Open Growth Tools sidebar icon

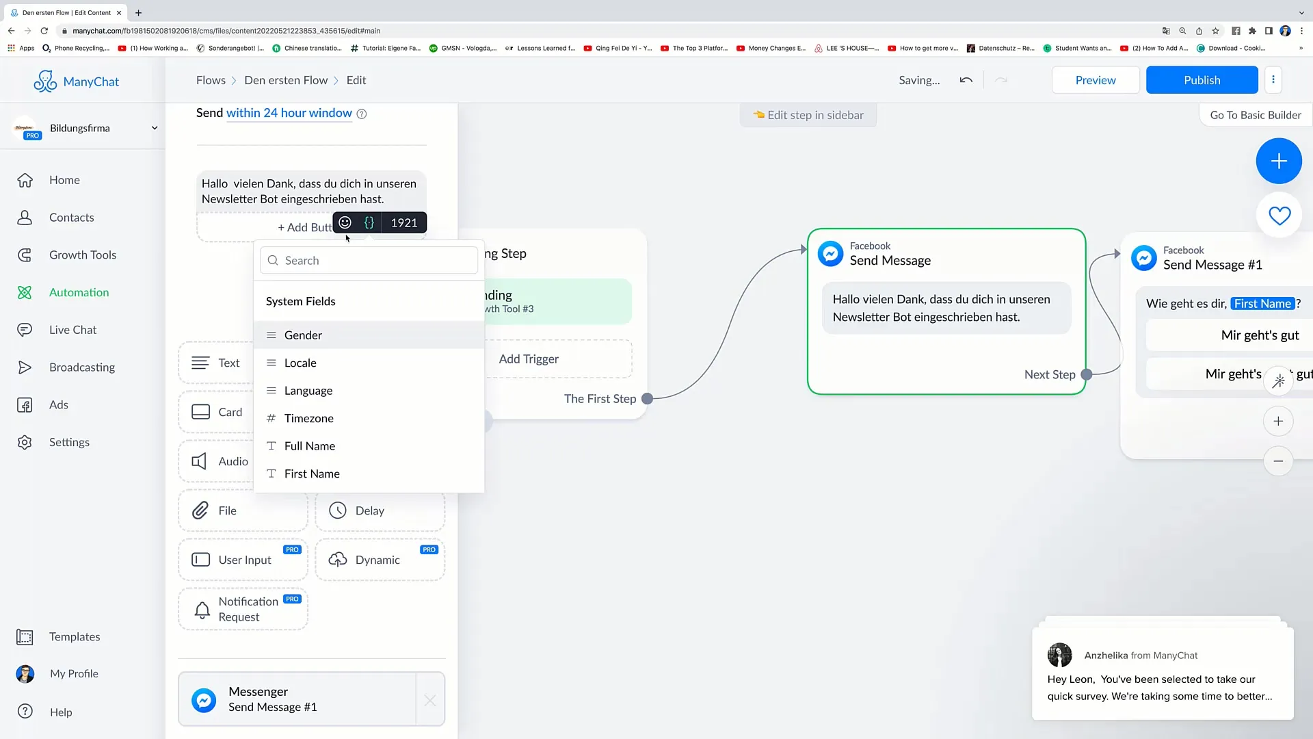pos(25,255)
